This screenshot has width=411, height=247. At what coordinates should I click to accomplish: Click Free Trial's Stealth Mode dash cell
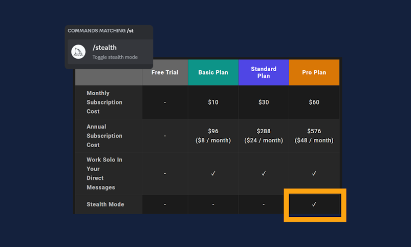coord(165,204)
